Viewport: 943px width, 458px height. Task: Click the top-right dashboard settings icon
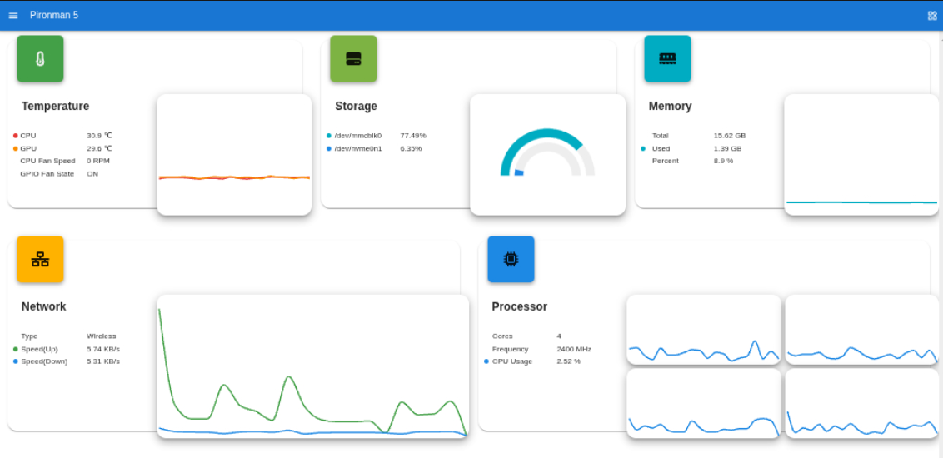point(932,16)
